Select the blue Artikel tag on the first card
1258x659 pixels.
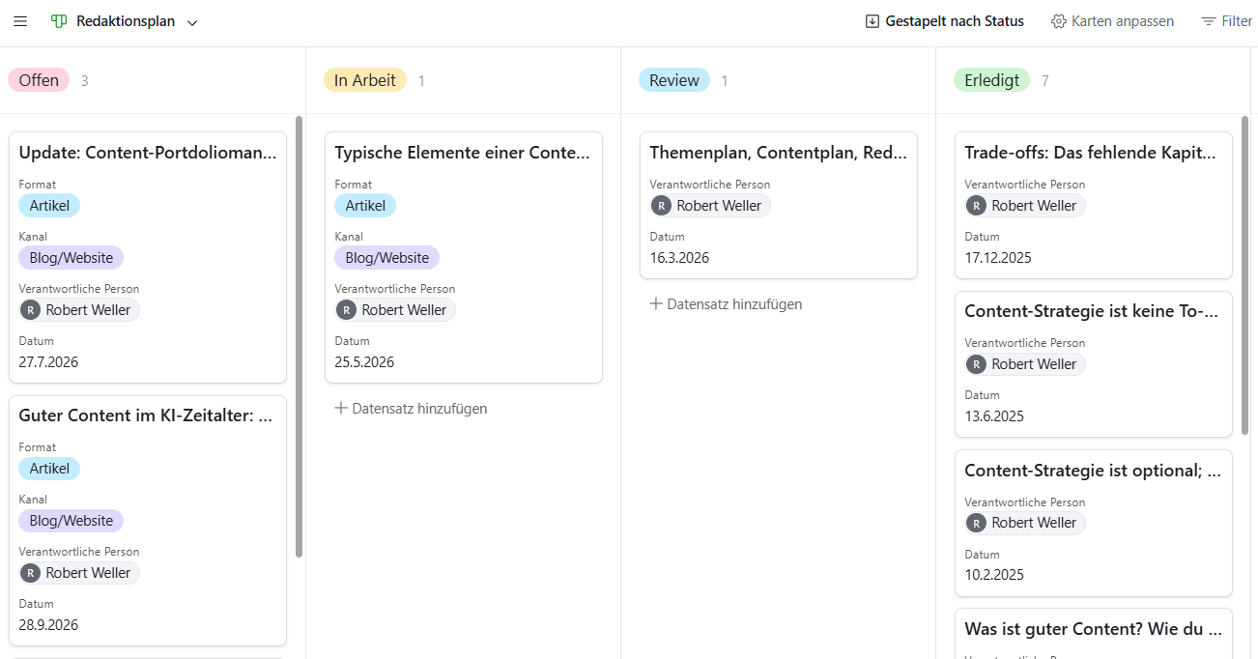pyautogui.click(x=48, y=205)
